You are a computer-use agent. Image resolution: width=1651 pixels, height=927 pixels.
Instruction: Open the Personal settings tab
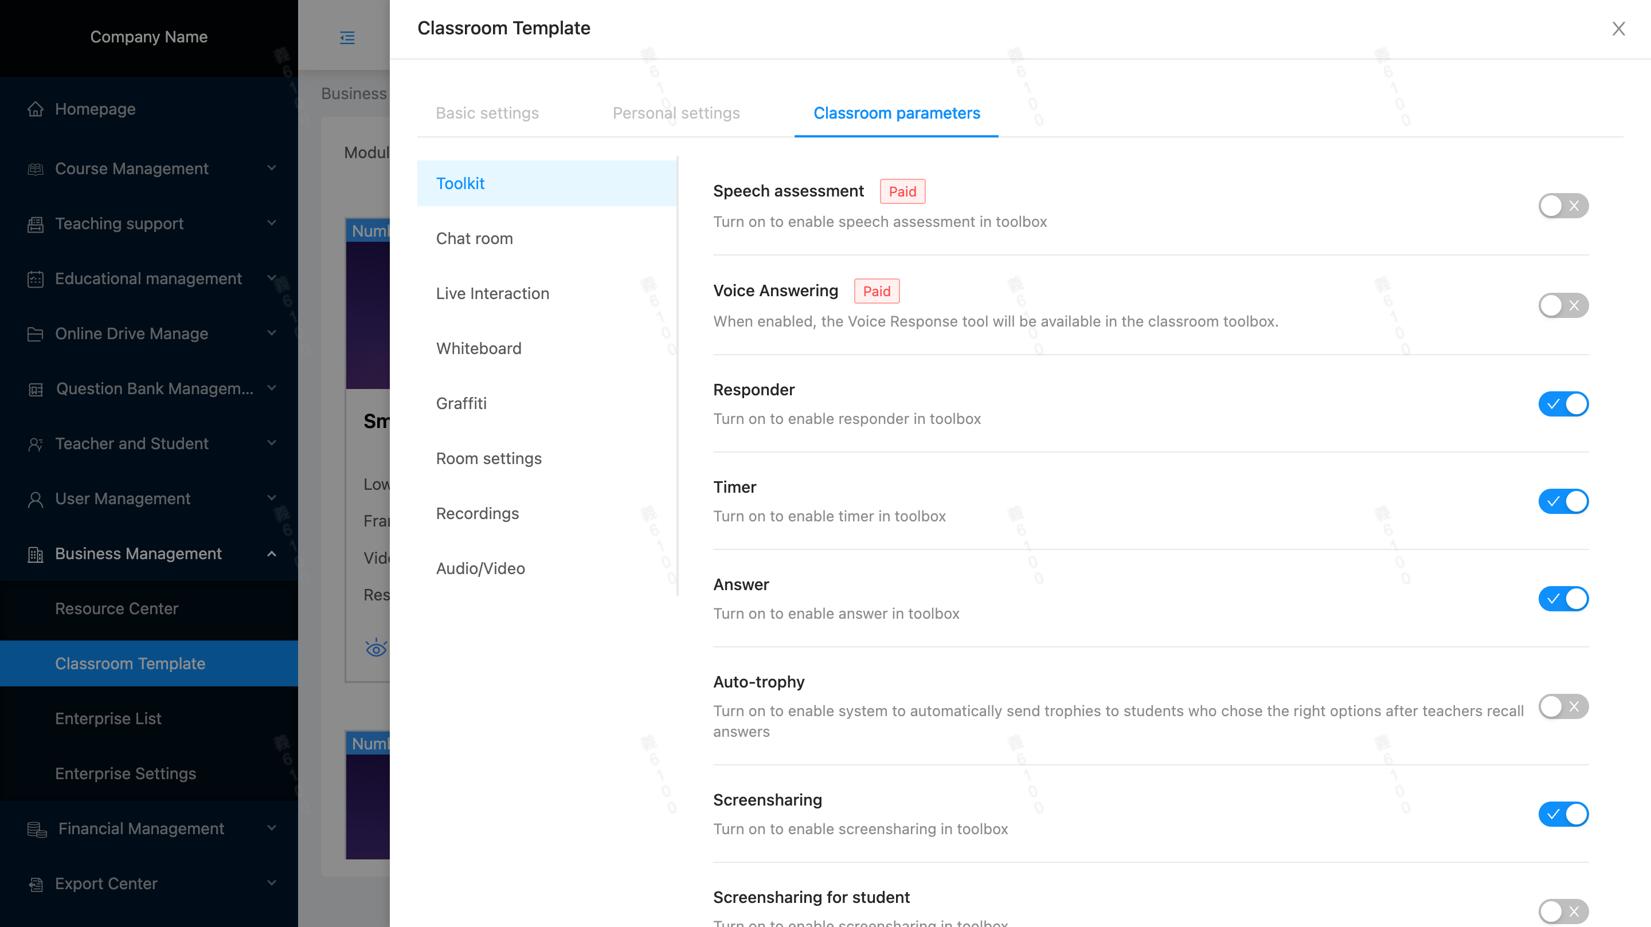click(x=675, y=113)
